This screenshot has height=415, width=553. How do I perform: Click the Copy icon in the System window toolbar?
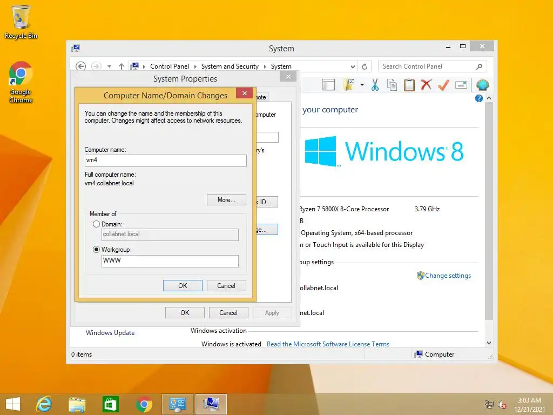392,85
